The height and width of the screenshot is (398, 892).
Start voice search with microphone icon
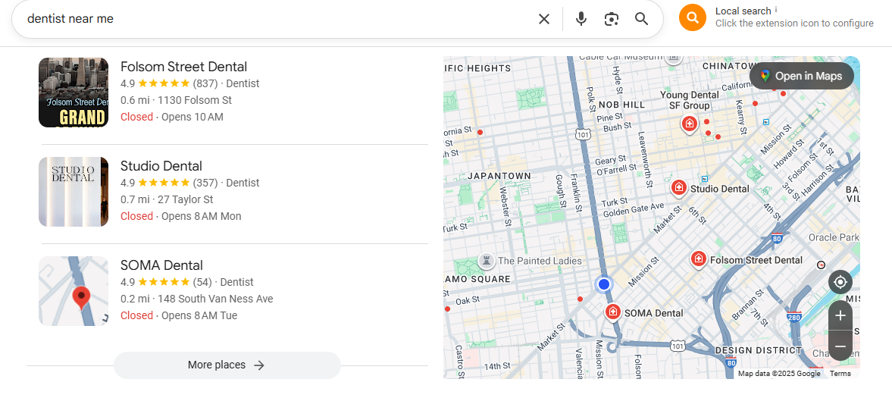(x=581, y=19)
